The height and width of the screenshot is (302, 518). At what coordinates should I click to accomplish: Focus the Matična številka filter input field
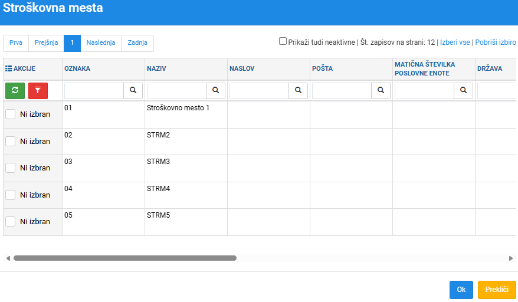pos(425,90)
